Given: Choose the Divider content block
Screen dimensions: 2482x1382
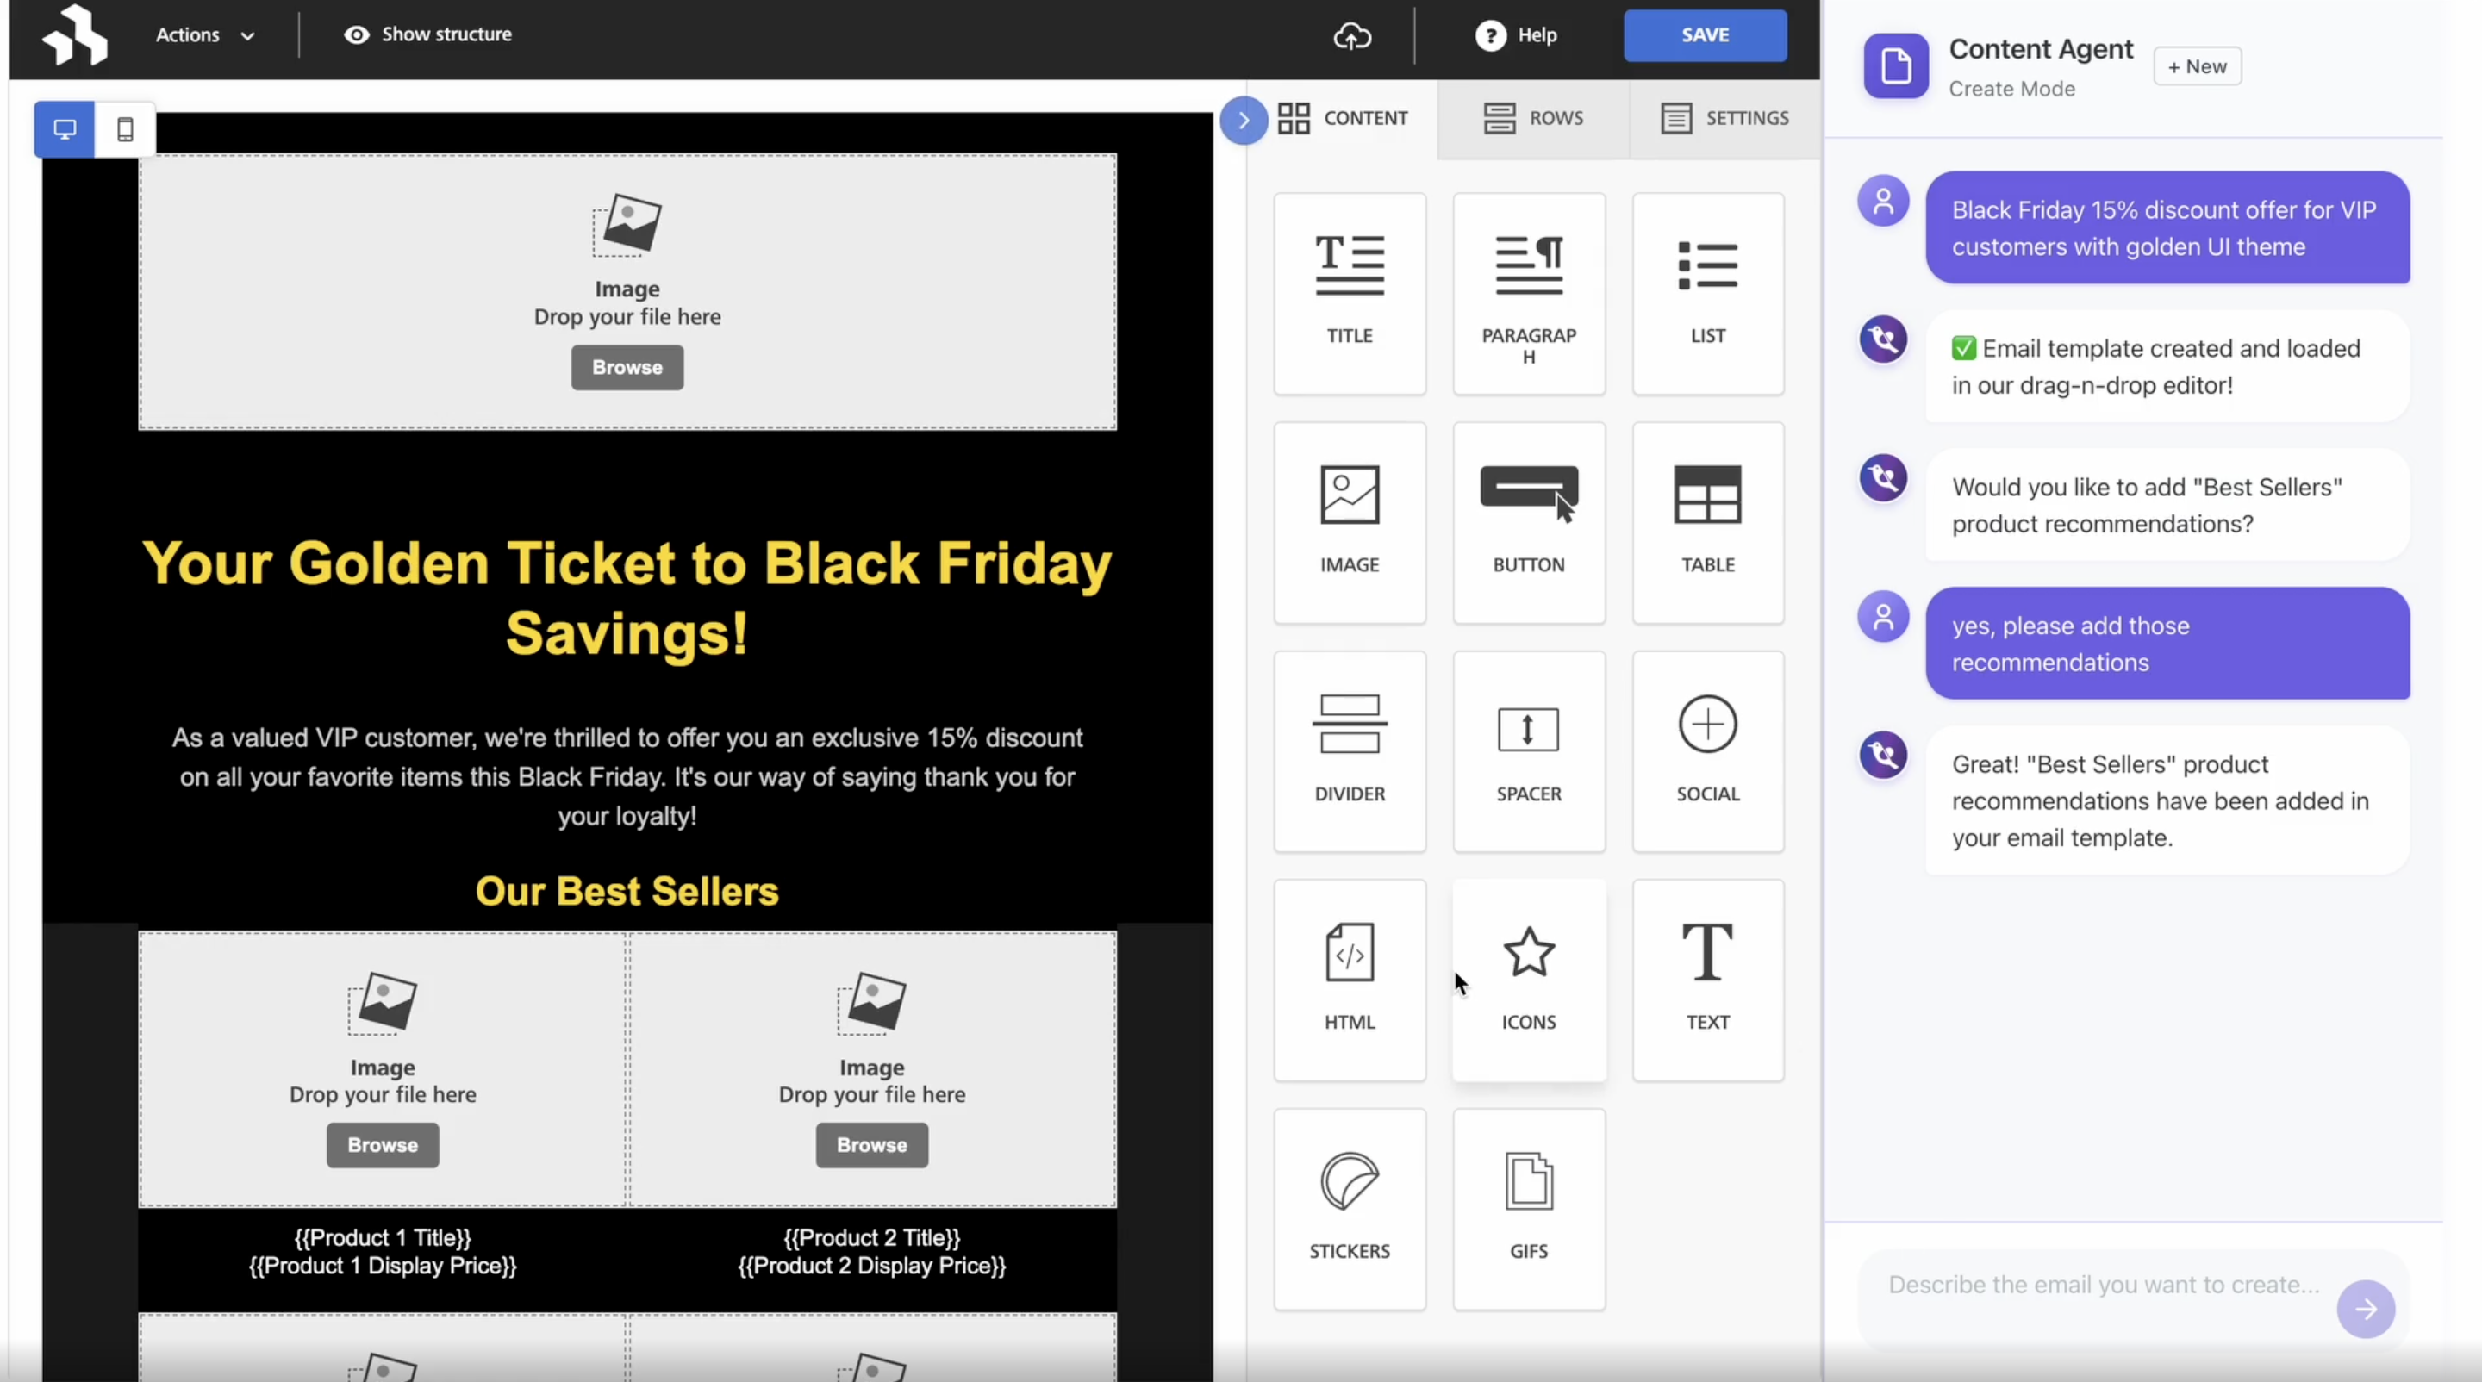Looking at the screenshot, I should pos(1349,751).
